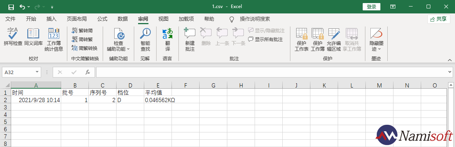455x147 pixels.
Task: Click the 登录 sign-in button
Action: (372, 7)
